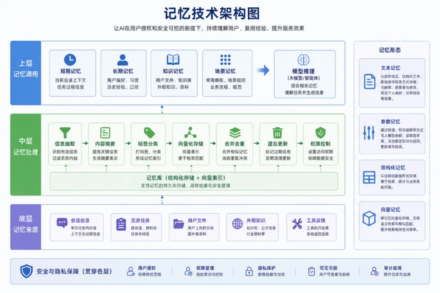Click the 信息抽取 step title
The image size is (440, 293).
click(x=65, y=144)
